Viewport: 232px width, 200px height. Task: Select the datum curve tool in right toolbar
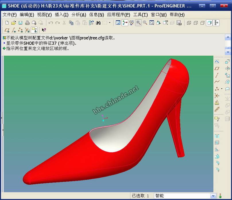coord(217,82)
